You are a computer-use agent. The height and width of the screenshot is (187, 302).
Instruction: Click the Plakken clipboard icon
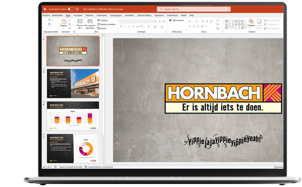click(x=63, y=21)
